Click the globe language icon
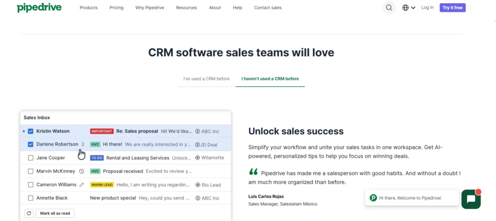This screenshot has width=496, height=221. 405,8
